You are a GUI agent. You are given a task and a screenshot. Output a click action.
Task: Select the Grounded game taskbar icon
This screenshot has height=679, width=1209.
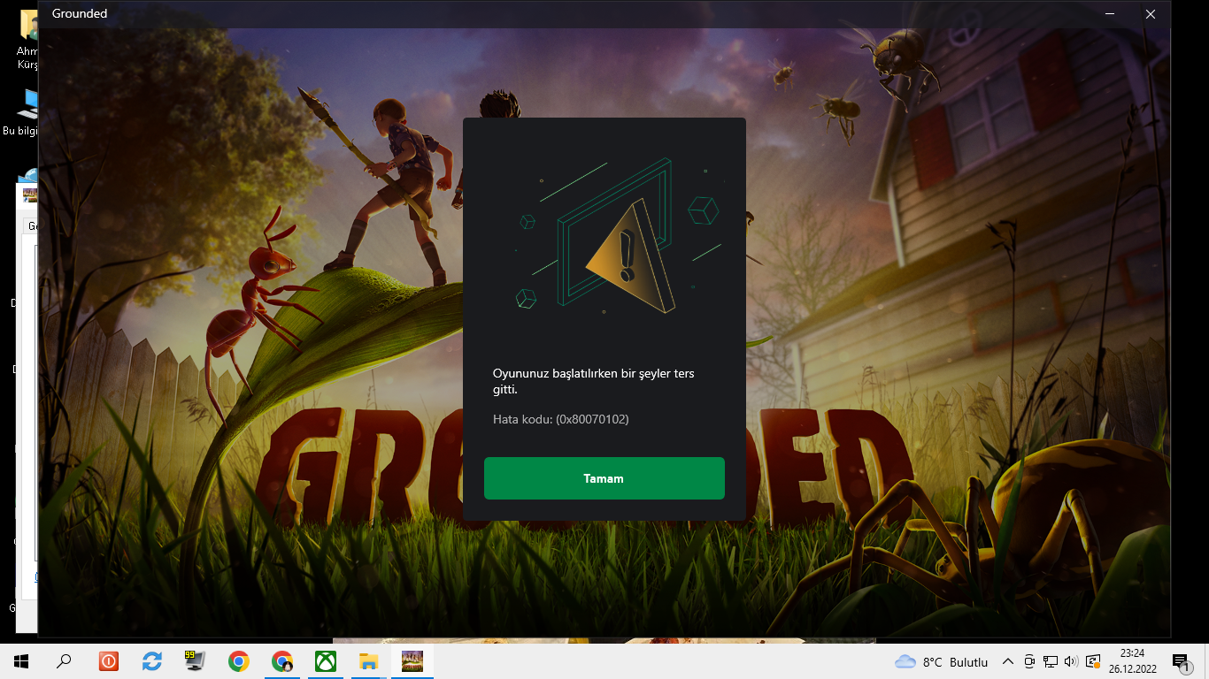[412, 661]
